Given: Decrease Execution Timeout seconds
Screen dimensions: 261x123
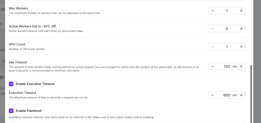Looking at the screenshot, I should coord(213,95).
